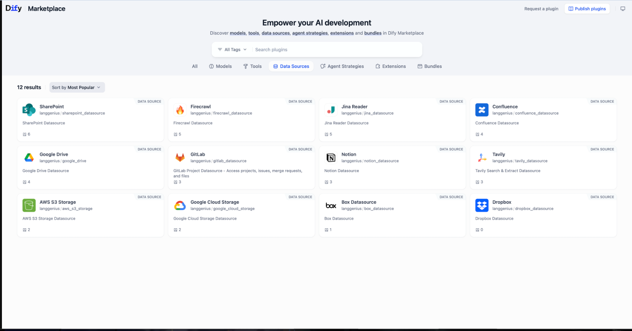
Task: Click 'langgenius / aws_s3_storage' identifier text
Action: pyautogui.click(x=66, y=209)
